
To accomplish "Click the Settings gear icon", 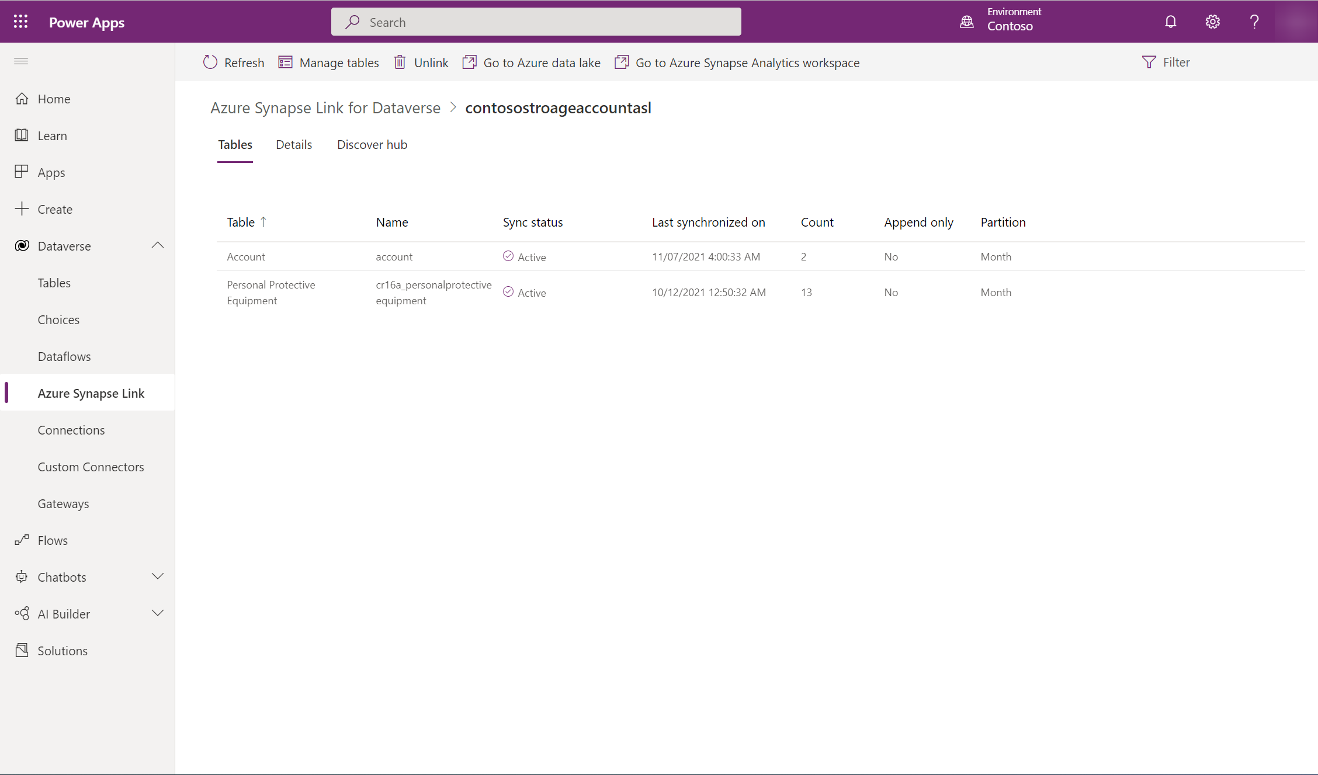I will (x=1213, y=21).
